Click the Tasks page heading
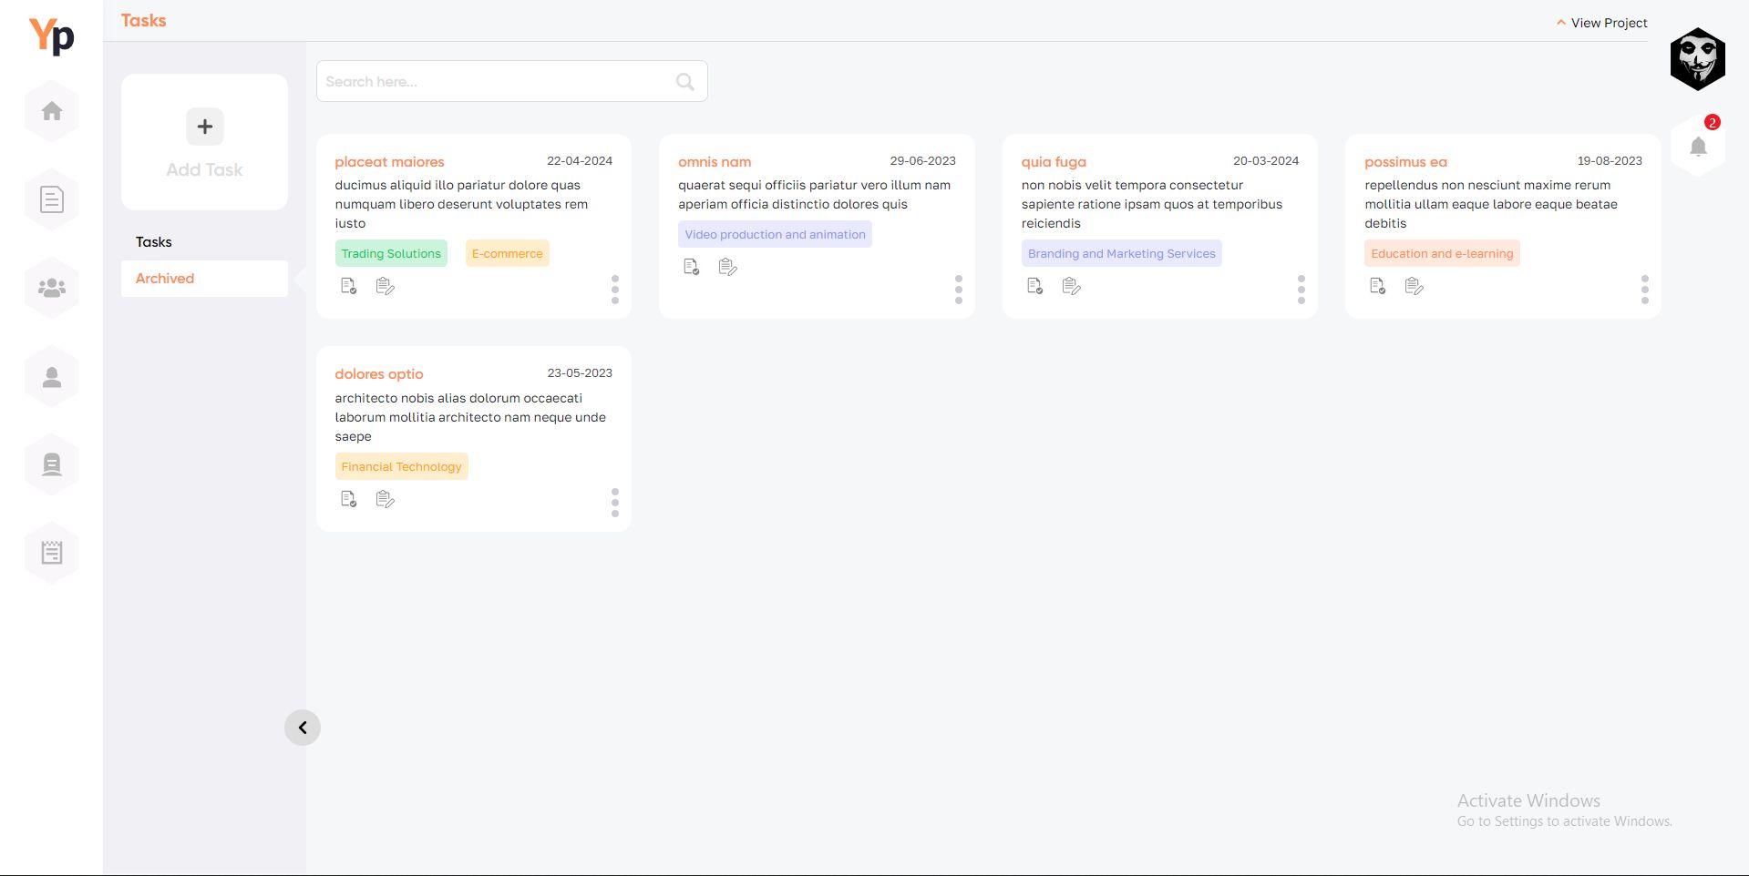The height and width of the screenshot is (876, 1749). (144, 20)
